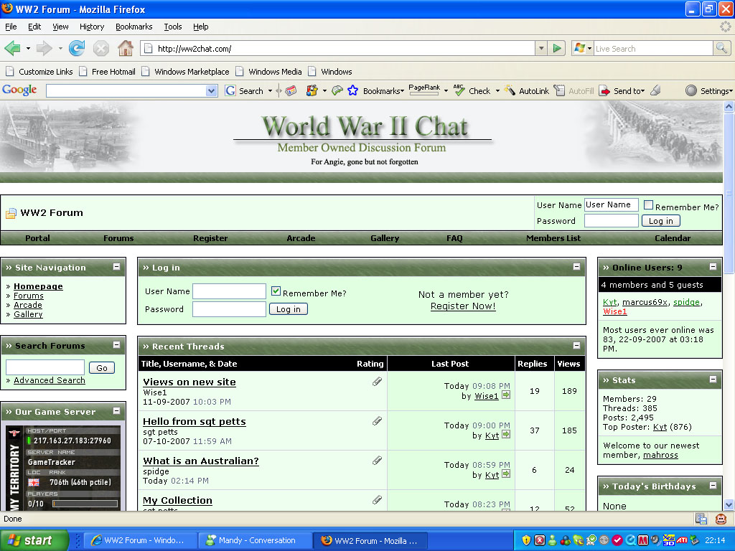Click the Register Now! link
The image size is (735, 551).
tap(463, 306)
